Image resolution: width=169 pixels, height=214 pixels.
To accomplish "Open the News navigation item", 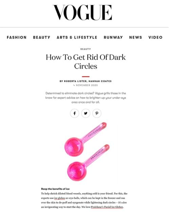I will point(135,37).
